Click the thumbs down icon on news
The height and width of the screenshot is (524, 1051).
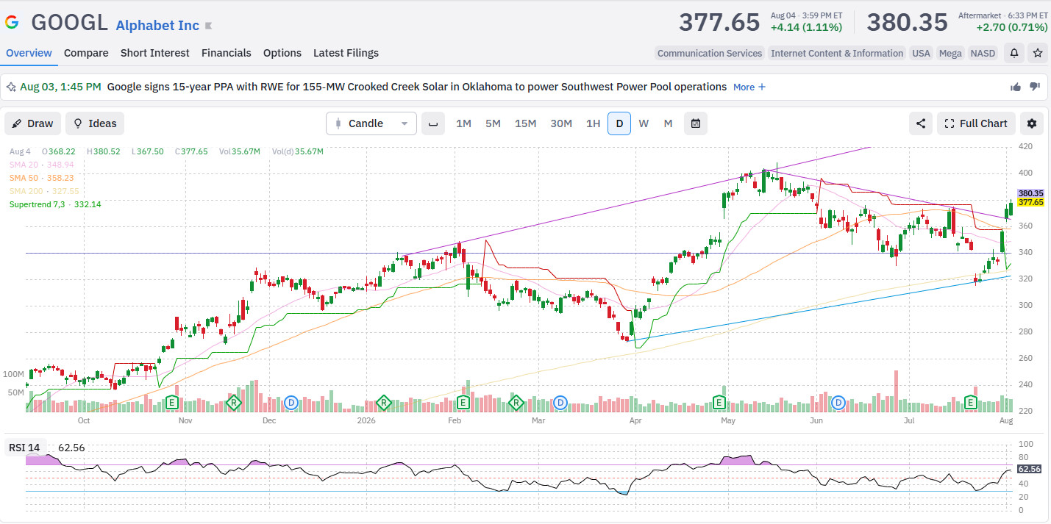(1035, 87)
